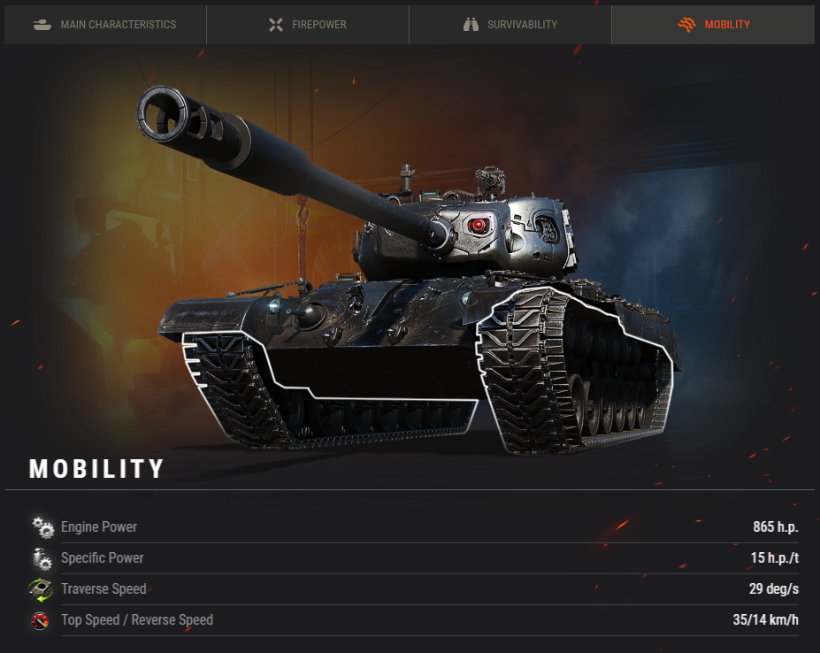The width and height of the screenshot is (820, 653).
Task: Click the tank icon in Main Characteristics tab
Action: [42, 25]
